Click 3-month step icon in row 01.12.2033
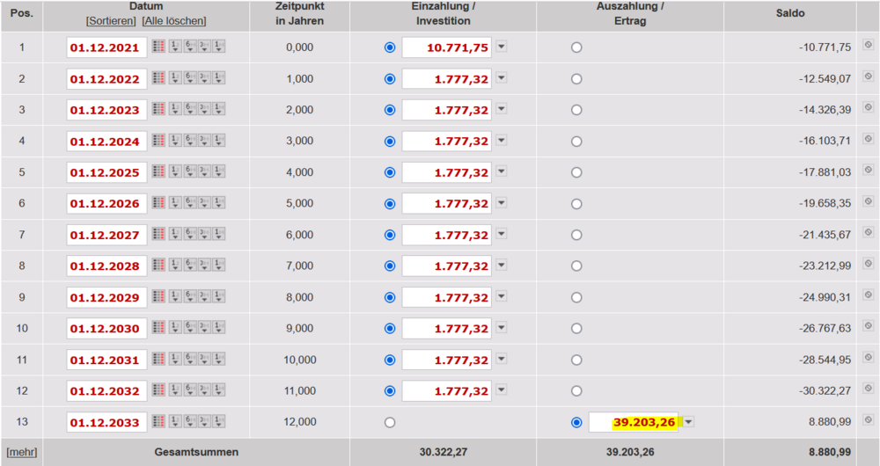The image size is (880, 466). (204, 421)
